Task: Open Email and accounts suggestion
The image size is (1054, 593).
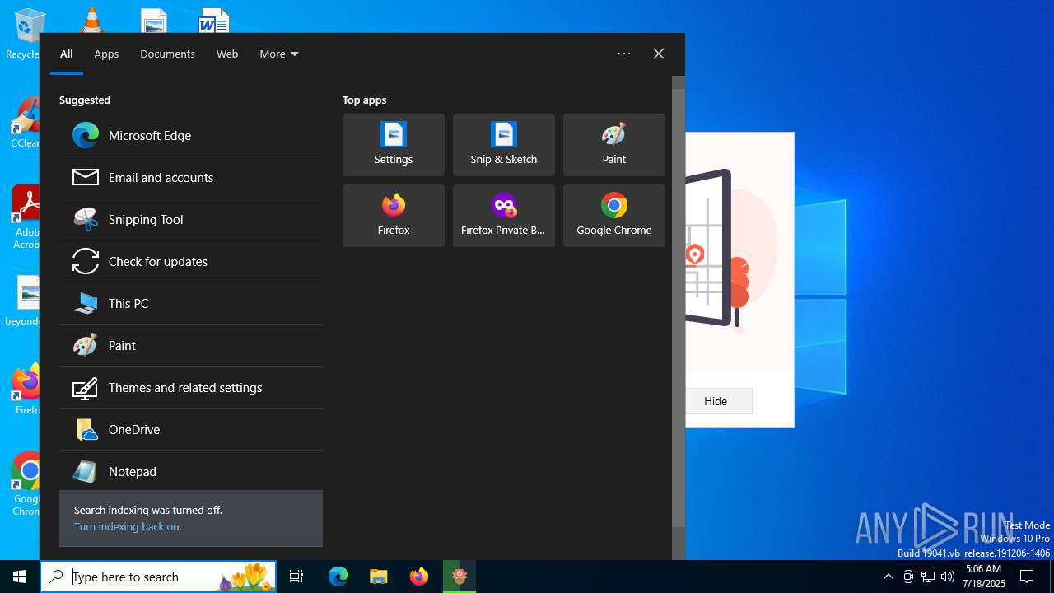Action: tap(190, 178)
